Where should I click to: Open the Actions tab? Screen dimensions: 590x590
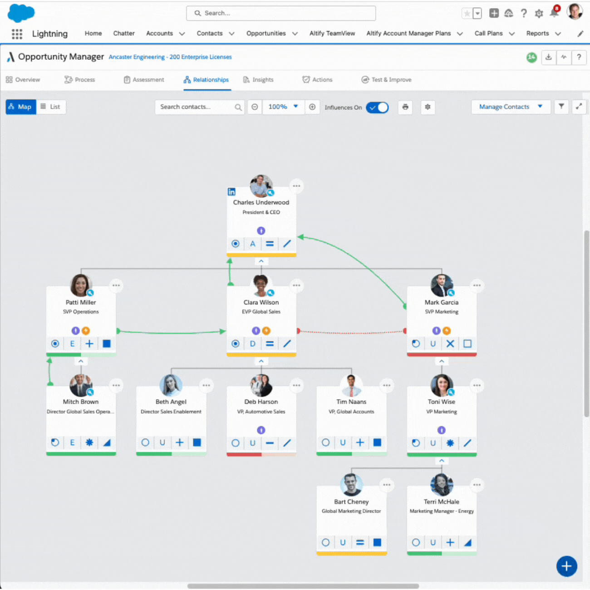point(317,80)
